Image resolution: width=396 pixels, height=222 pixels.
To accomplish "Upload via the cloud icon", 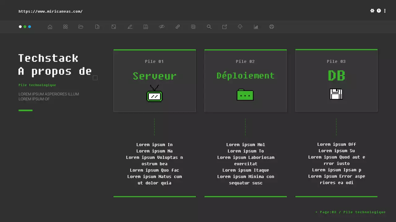I will 240,27.
